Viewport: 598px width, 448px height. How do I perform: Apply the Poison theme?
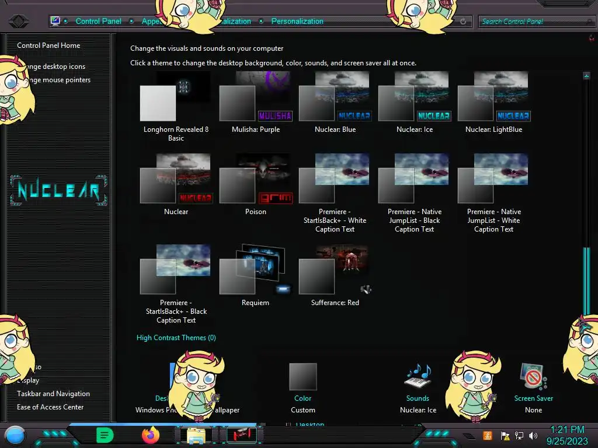(x=256, y=184)
